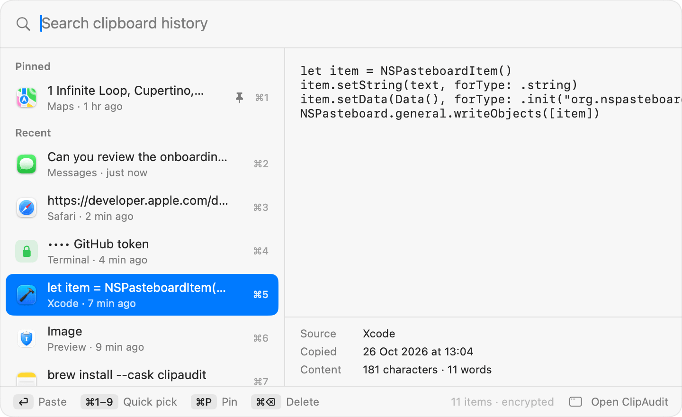Click the Delete label in the footer
Screen dimensions: 682x417
click(x=303, y=402)
